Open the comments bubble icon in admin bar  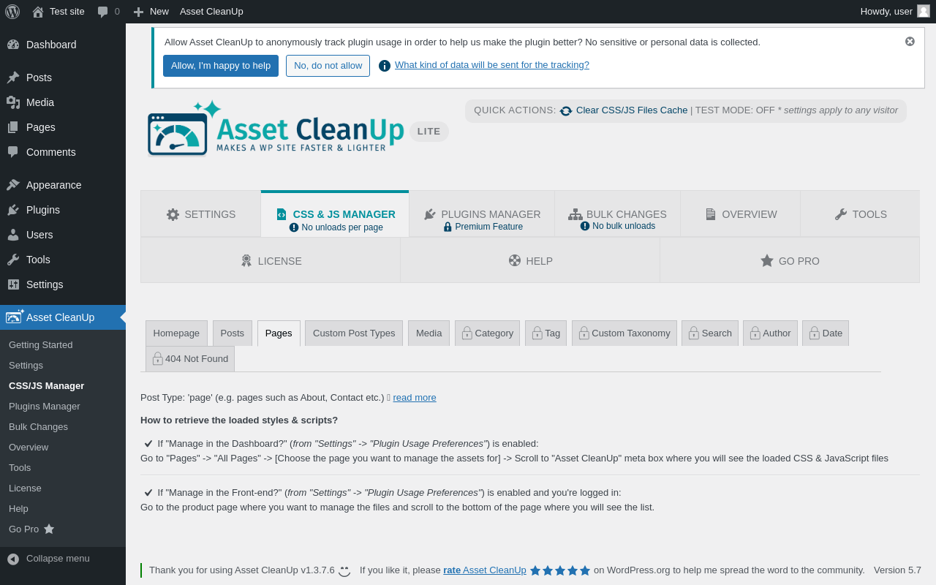(103, 12)
